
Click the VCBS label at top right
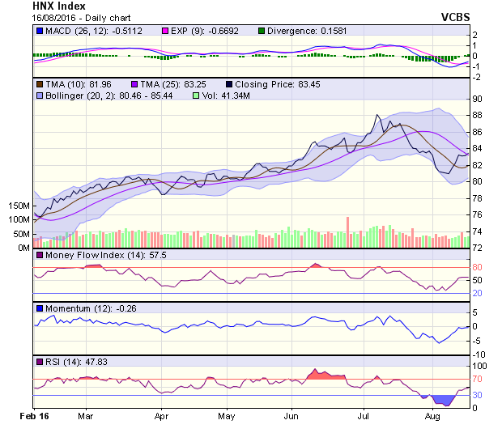455,17
